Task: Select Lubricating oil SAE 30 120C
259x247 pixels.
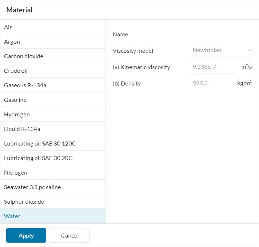Action: point(53,144)
